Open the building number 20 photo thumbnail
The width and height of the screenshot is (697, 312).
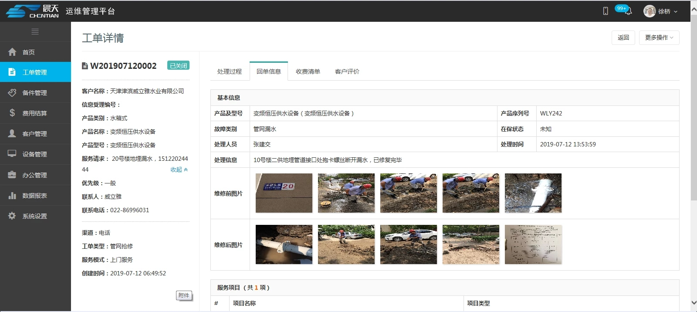(x=284, y=193)
